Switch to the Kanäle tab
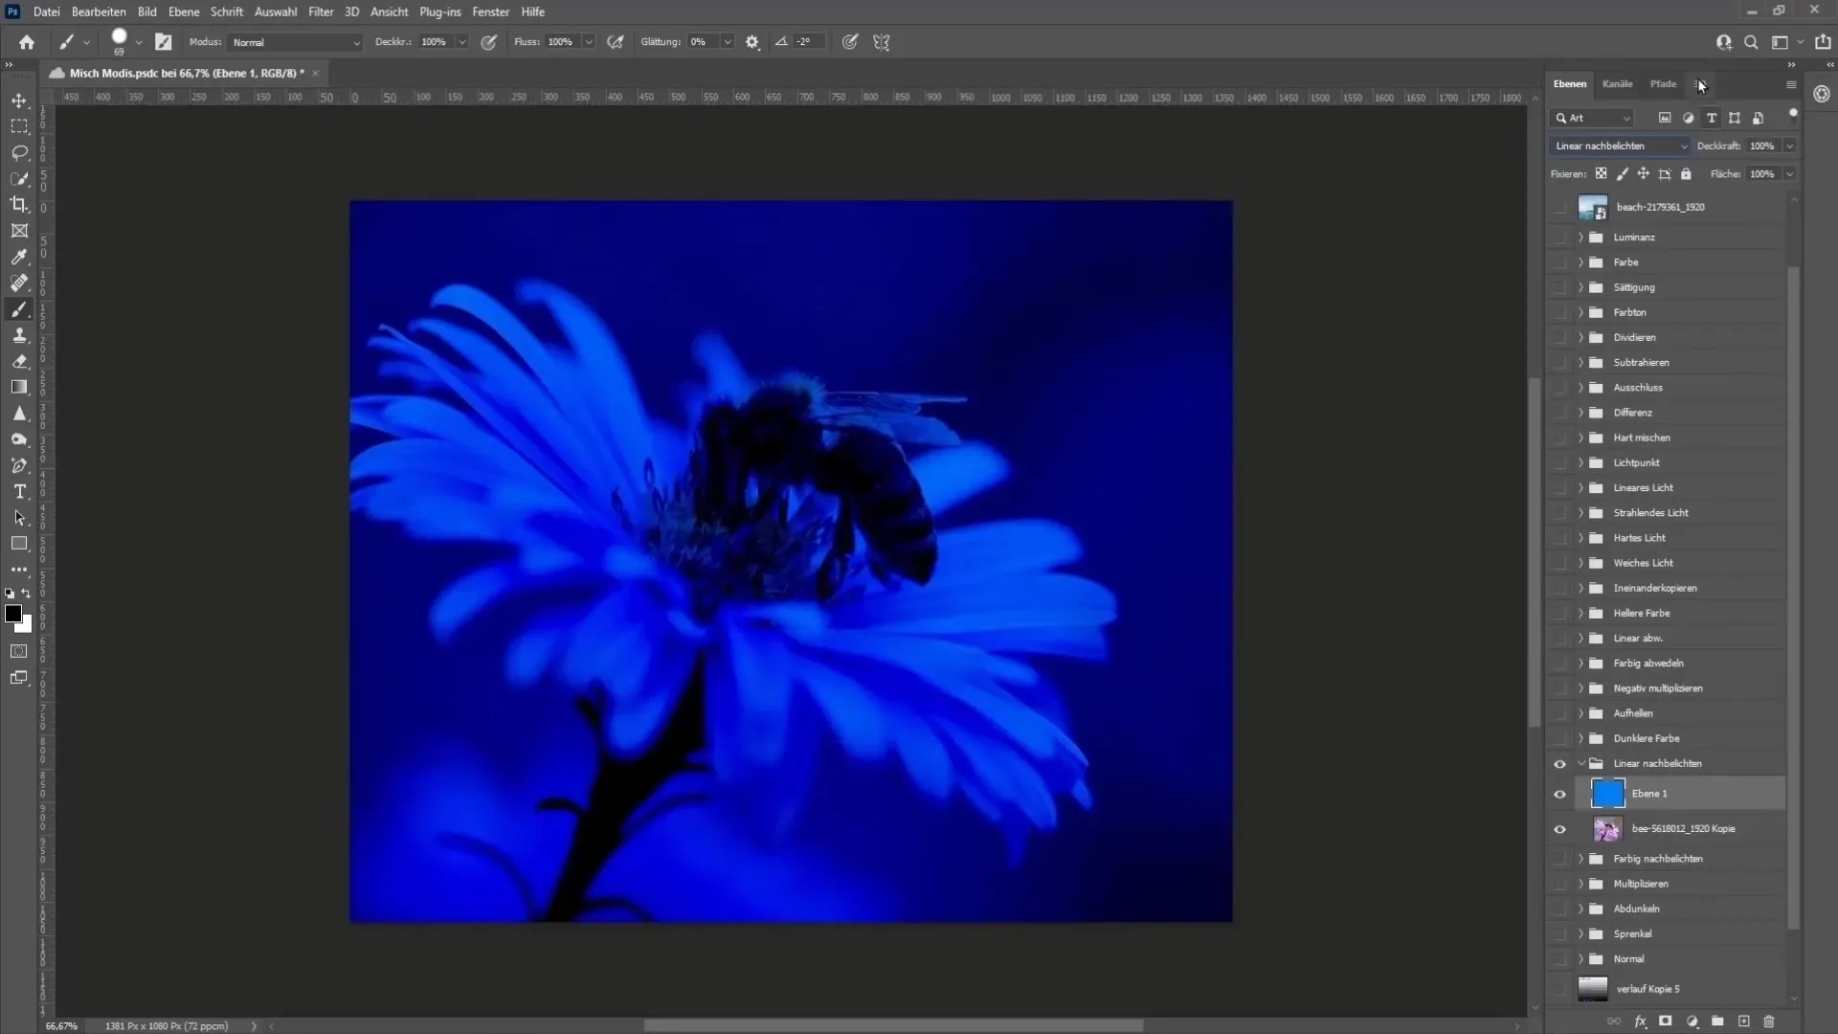This screenshot has width=1838, height=1034. click(1617, 83)
